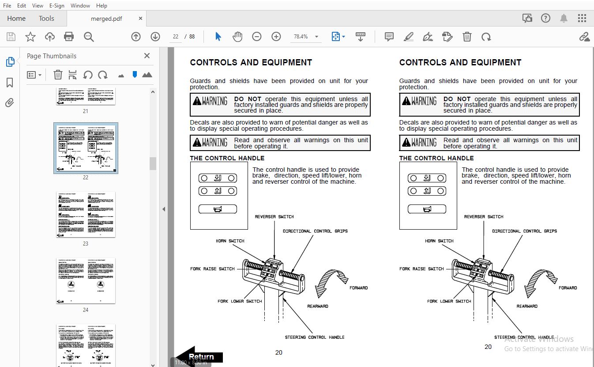The height and width of the screenshot is (367, 594).
Task: Select the hand pan tool
Action: click(x=237, y=37)
